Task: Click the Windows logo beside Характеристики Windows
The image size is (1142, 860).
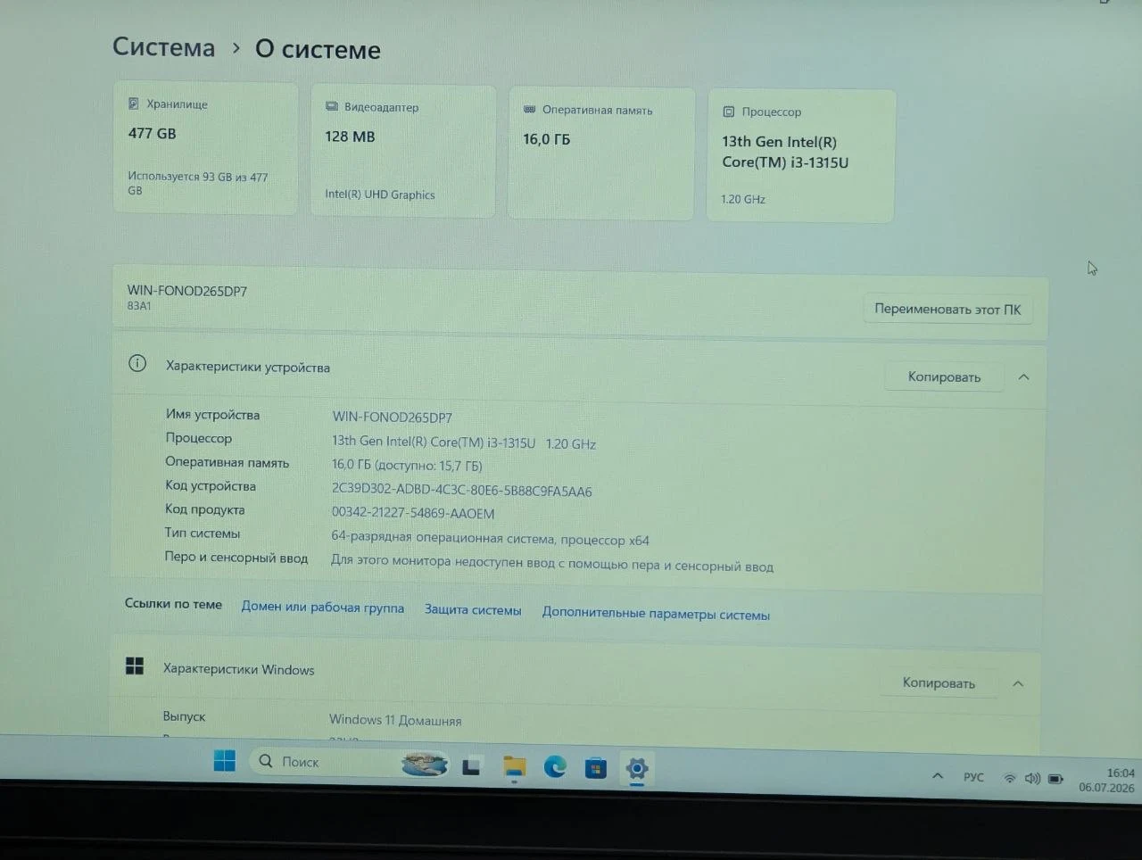Action: [x=135, y=666]
